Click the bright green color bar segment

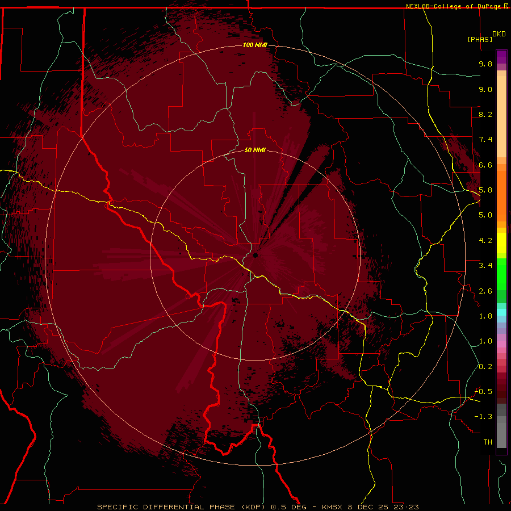[x=501, y=274]
